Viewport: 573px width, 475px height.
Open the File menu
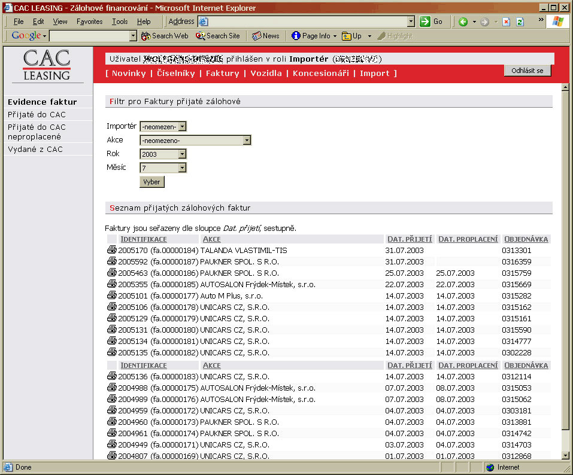point(19,22)
